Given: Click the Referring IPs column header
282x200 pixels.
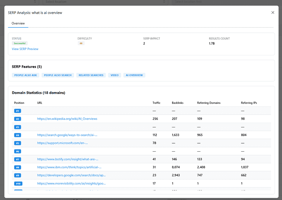Looking at the screenshot, I should click(249, 103).
